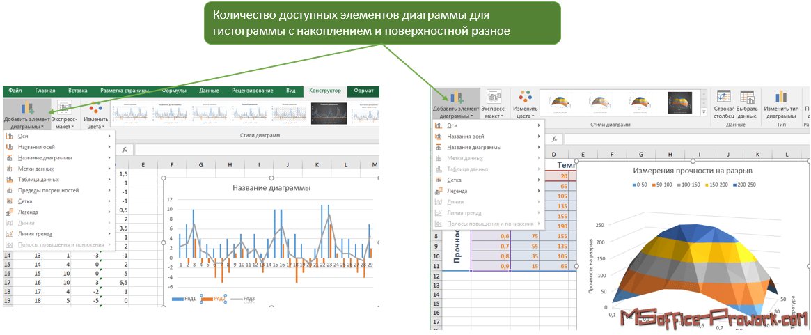Select column header K in right window
The width and height of the screenshot is (811, 335).
[757, 155]
